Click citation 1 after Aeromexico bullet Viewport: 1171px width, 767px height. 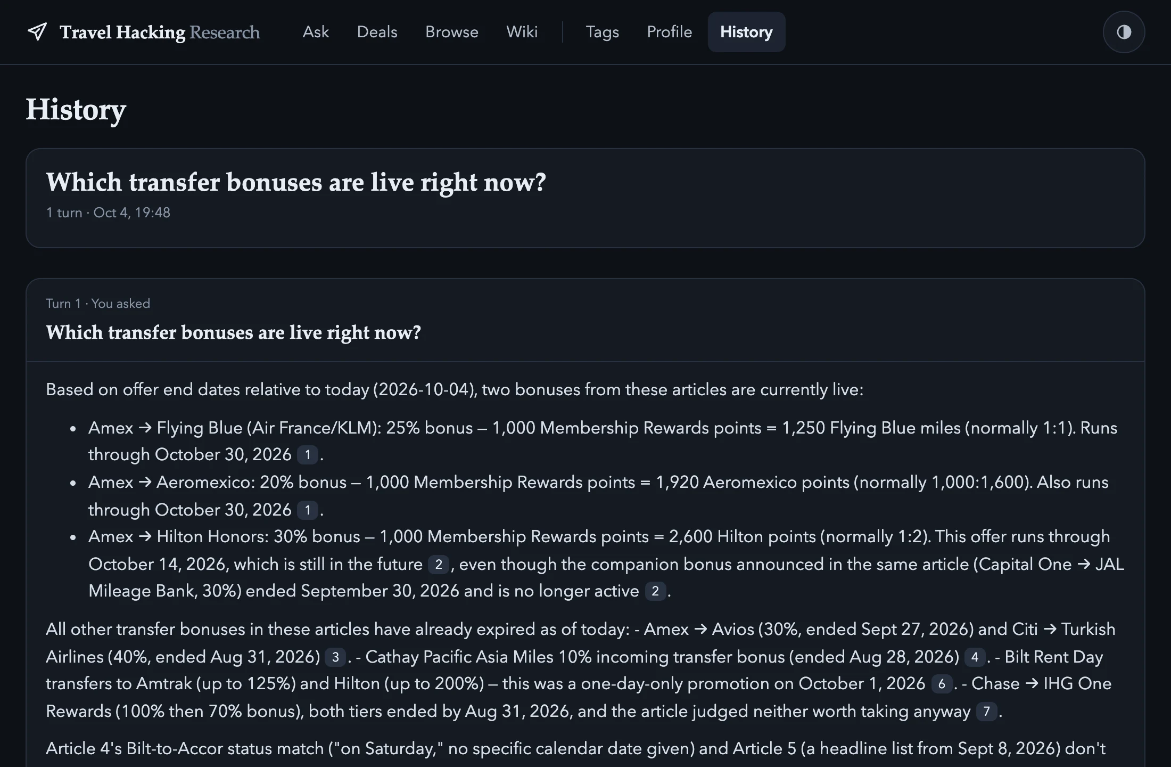click(307, 510)
